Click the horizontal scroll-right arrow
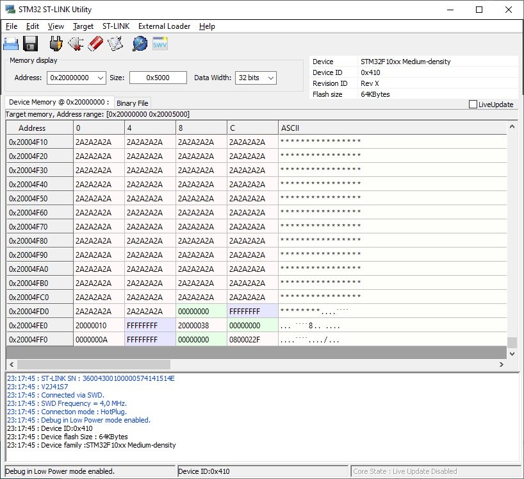Viewport: 524px width, 479px height. tap(502, 364)
